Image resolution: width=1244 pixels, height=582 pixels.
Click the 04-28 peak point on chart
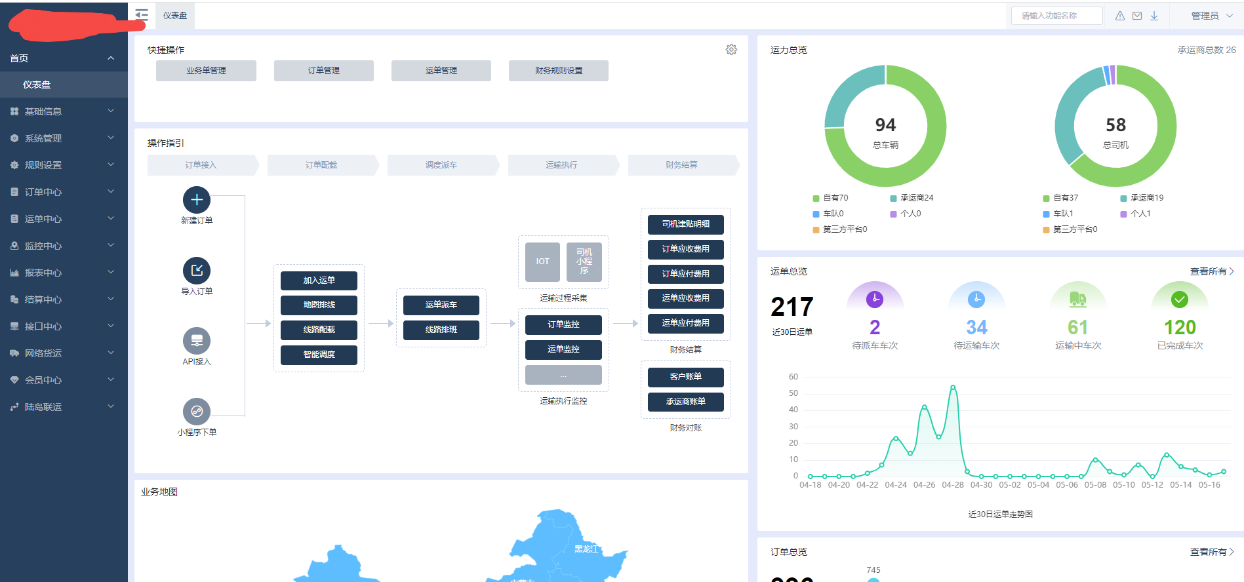[953, 387]
